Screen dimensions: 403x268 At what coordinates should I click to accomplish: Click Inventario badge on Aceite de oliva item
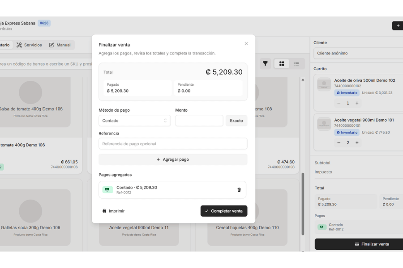pyautogui.click(x=347, y=93)
